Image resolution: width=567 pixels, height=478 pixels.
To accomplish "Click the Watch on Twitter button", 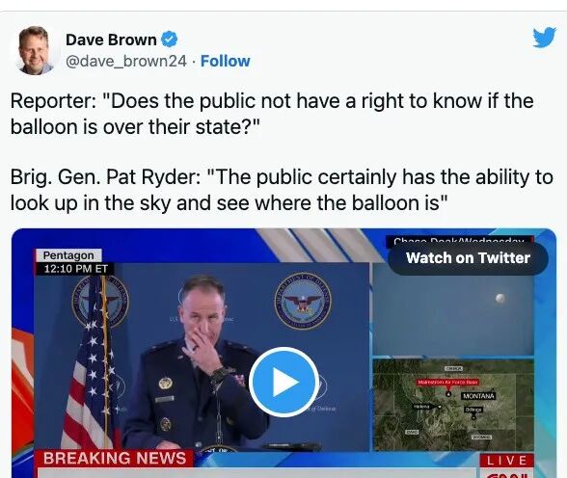I will [468, 258].
